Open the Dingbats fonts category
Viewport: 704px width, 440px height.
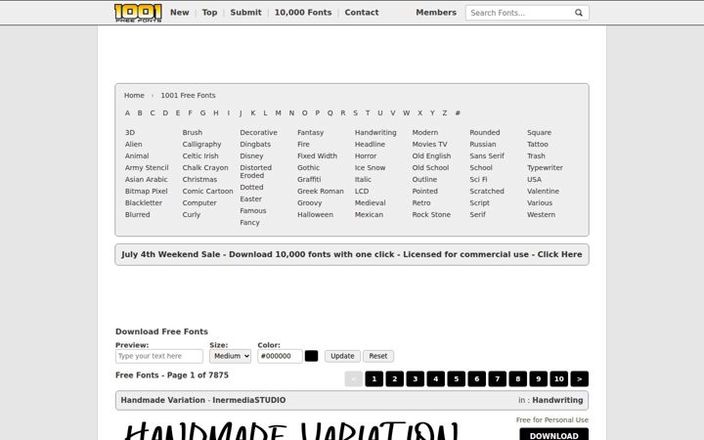click(255, 144)
